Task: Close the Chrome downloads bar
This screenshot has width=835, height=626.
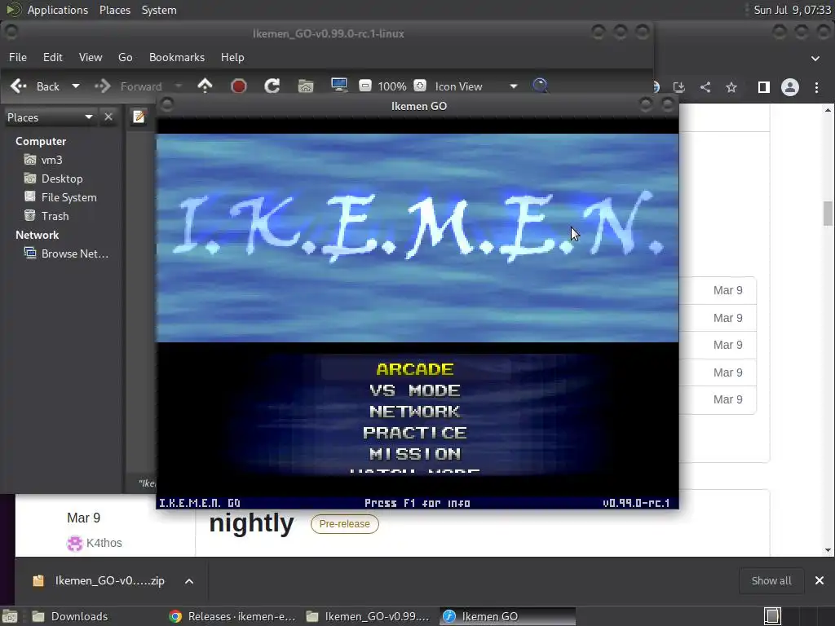Action: pos(820,580)
